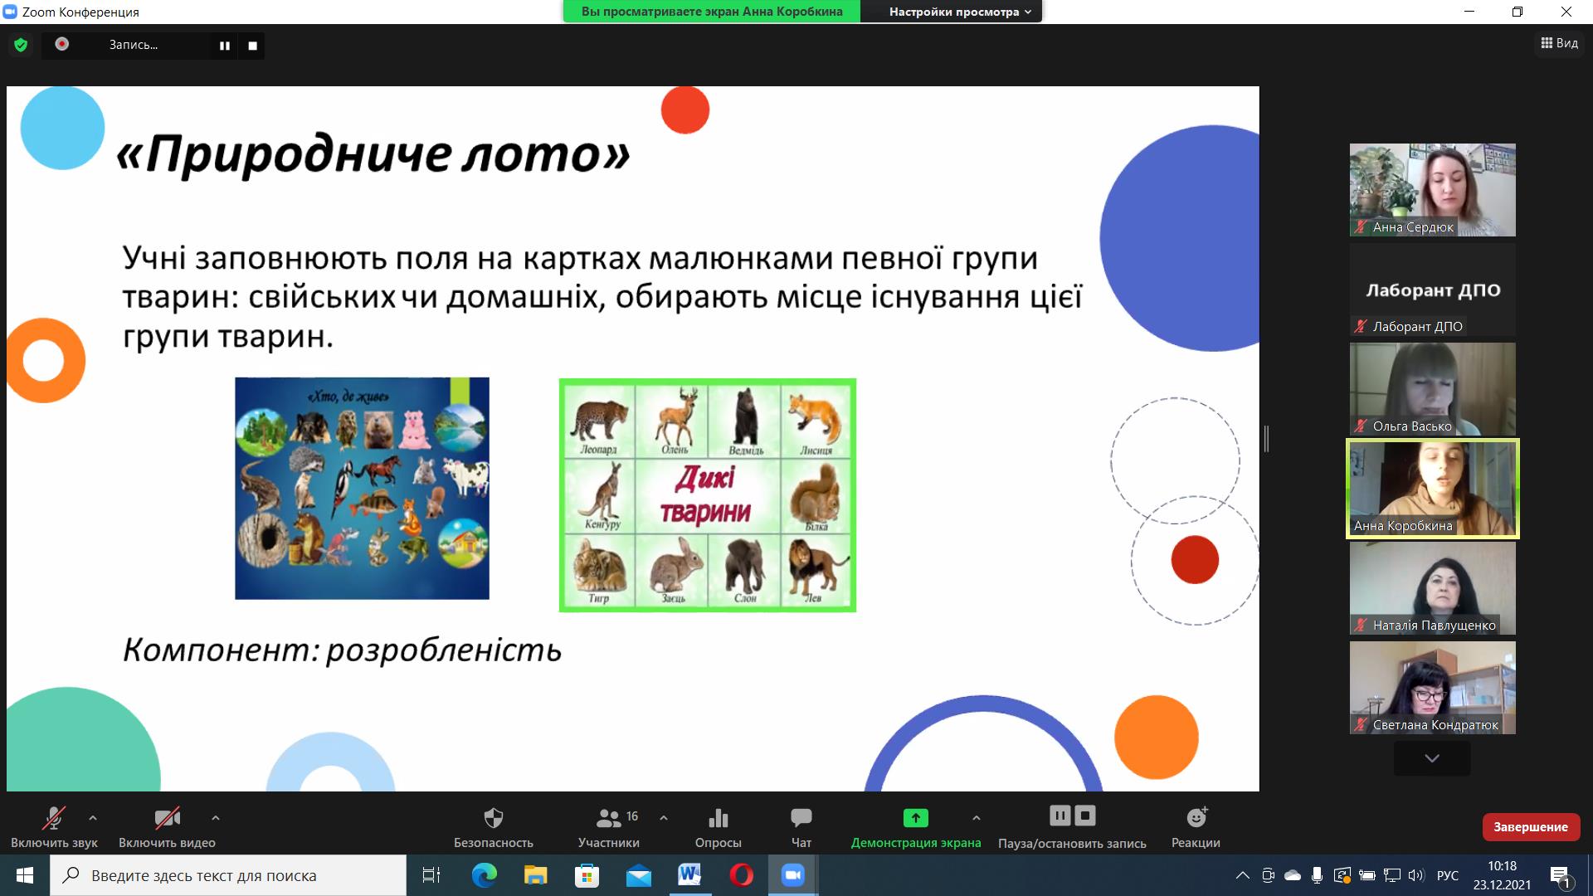Click Компонент: розробленість text

click(342, 650)
